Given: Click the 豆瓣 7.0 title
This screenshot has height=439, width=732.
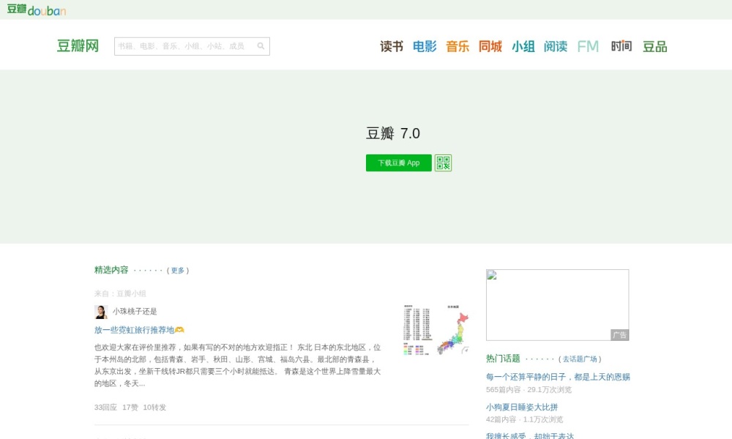Looking at the screenshot, I should (x=393, y=133).
